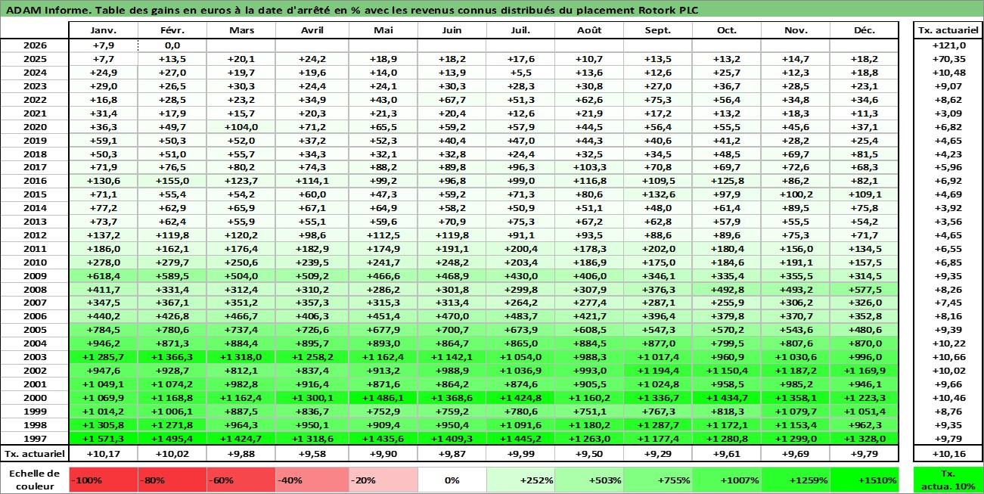Select the 2025 actuarial rate '+70,35'

948,59
